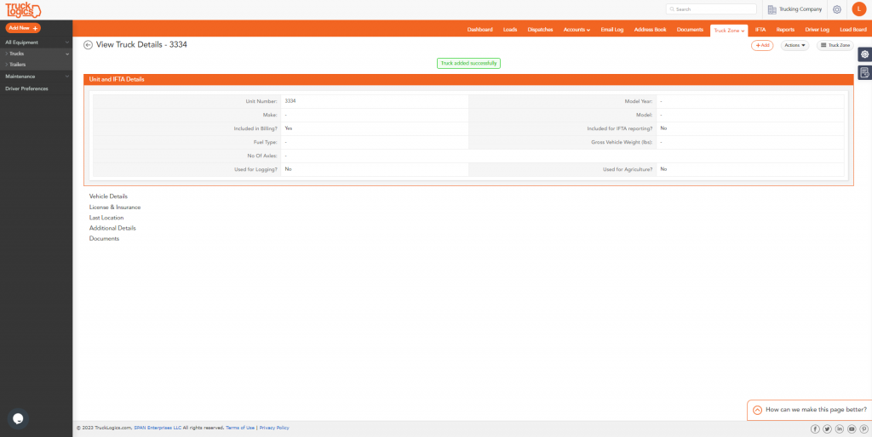Open the settings gear in the top bar
This screenshot has width=872, height=437.
(x=836, y=9)
